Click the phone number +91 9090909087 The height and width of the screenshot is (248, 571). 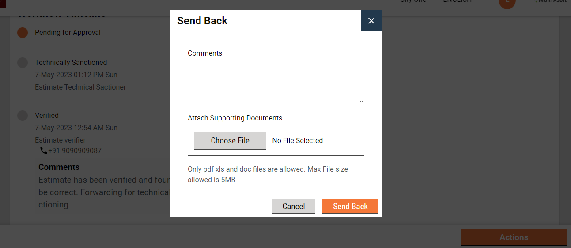click(x=75, y=150)
